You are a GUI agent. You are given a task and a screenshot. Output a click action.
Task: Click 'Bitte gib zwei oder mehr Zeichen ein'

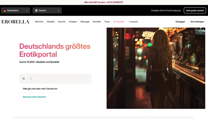pos(40,89)
